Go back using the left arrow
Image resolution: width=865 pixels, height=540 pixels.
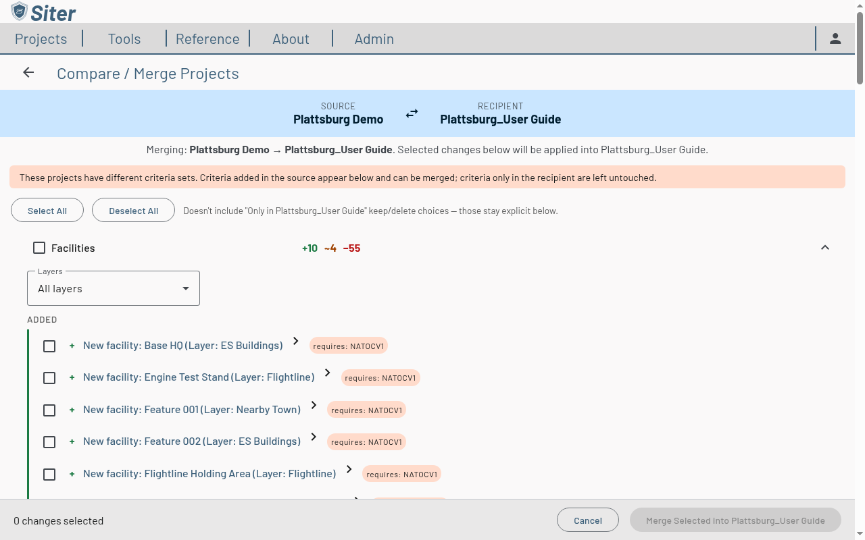[28, 73]
